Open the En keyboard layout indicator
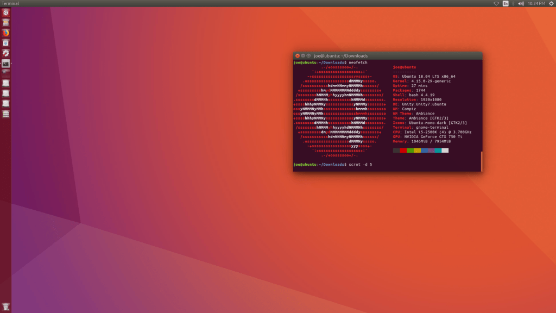 pos(506,4)
